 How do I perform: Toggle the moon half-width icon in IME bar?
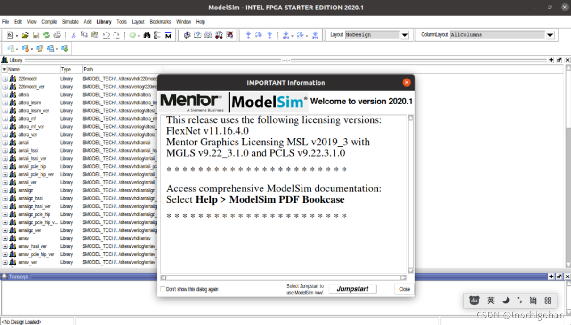[506, 301]
